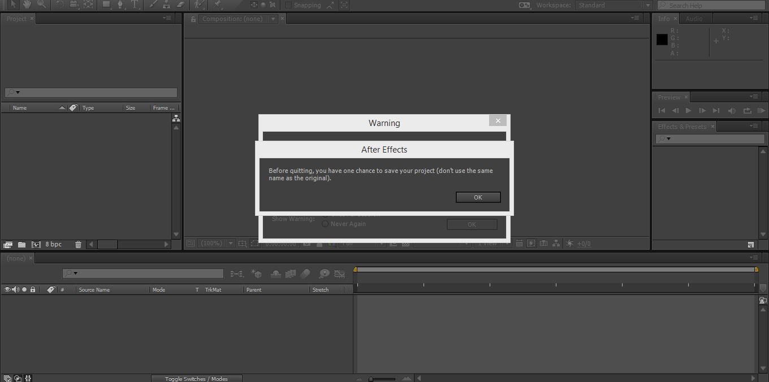Jump to first frame in Preview panel
The image size is (769, 382).
(662, 111)
